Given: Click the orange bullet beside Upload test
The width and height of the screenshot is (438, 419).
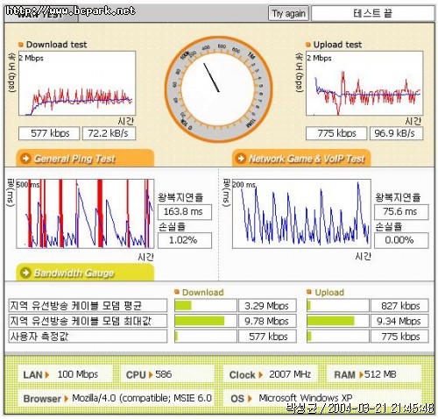Looking at the screenshot, I should coord(308,45).
